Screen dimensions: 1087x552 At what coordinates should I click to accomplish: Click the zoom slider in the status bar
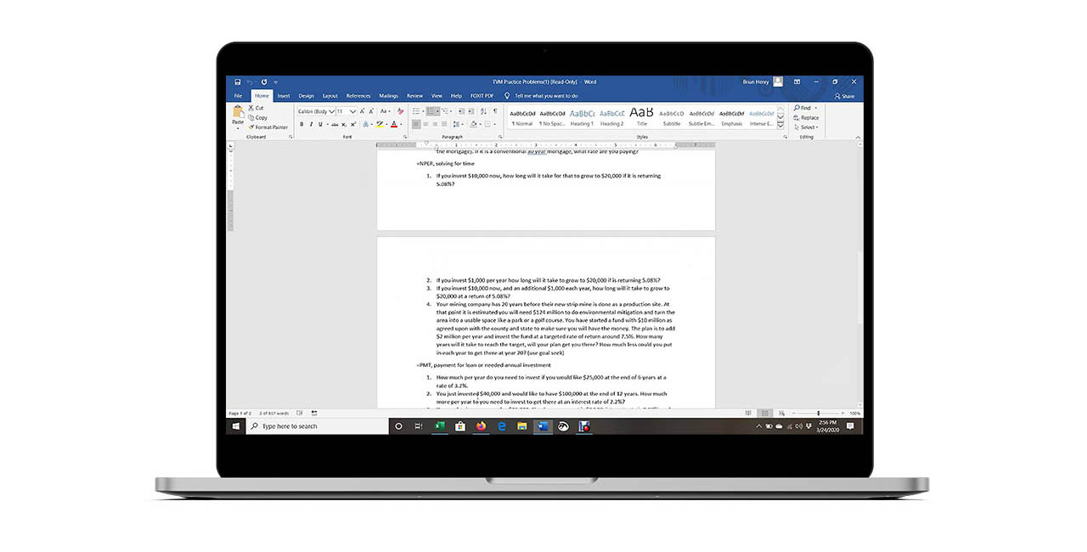coord(818,414)
